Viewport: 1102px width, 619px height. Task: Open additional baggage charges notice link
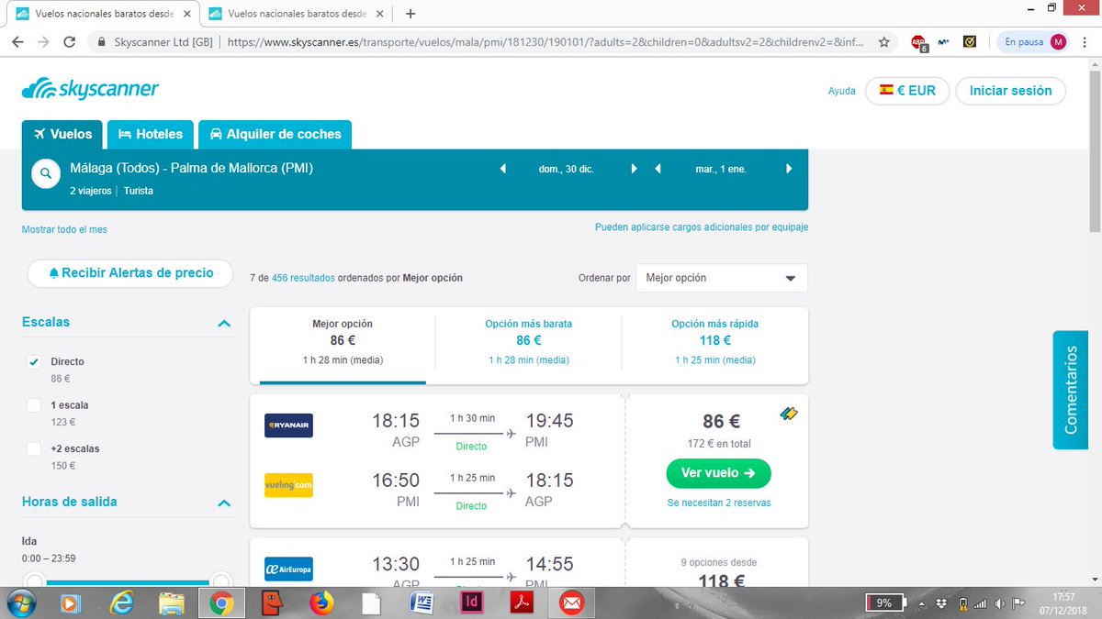pos(702,227)
